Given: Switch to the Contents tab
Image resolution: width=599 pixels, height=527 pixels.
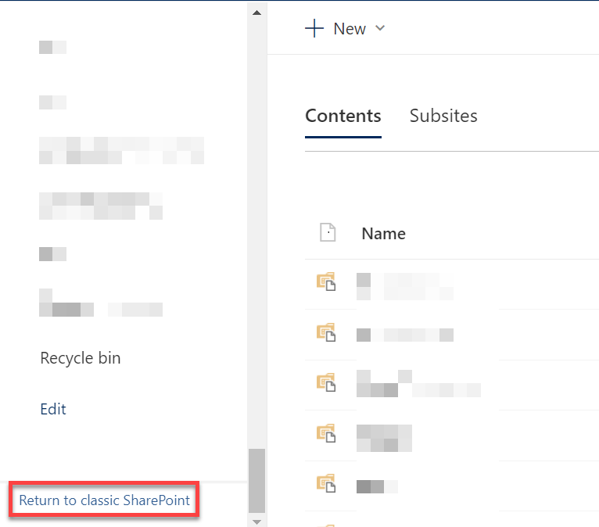Looking at the screenshot, I should tap(343, 117).
